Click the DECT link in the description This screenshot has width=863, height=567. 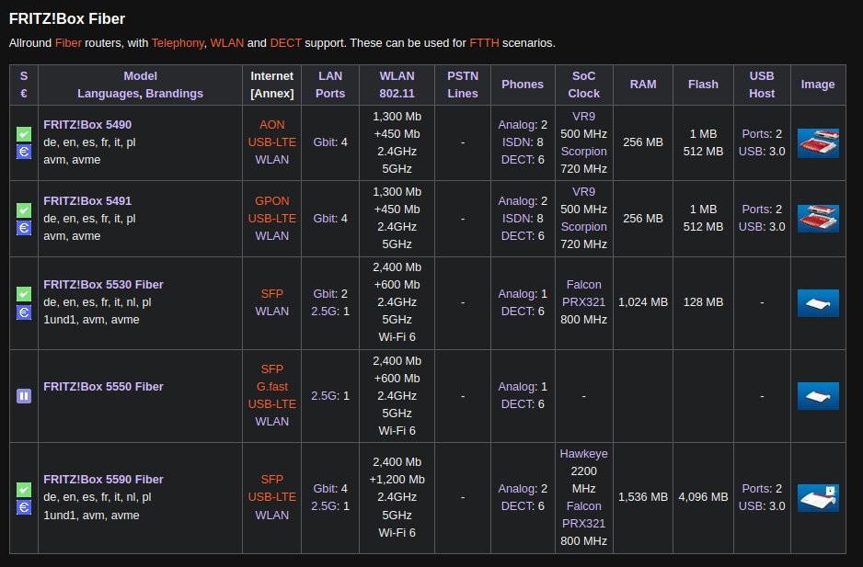click(285, 43)
